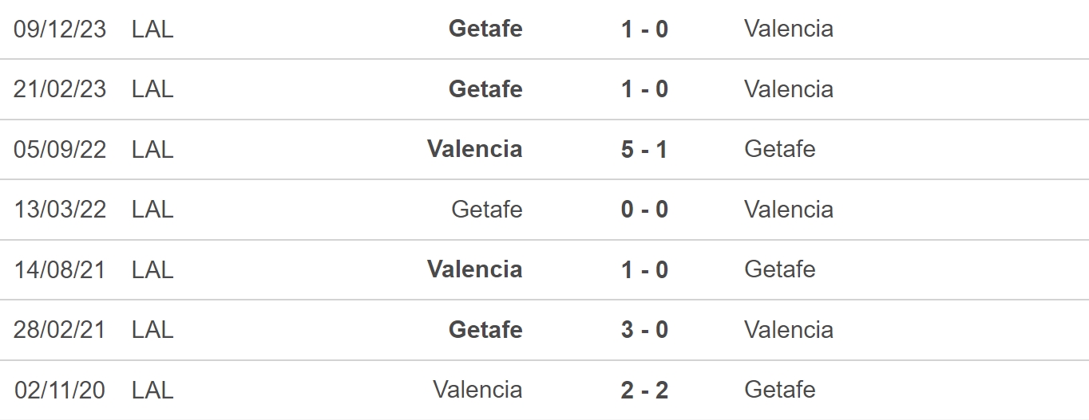
Task: Select the 1 - 0 score on 14/08/21
Action: tap(644, 270)
